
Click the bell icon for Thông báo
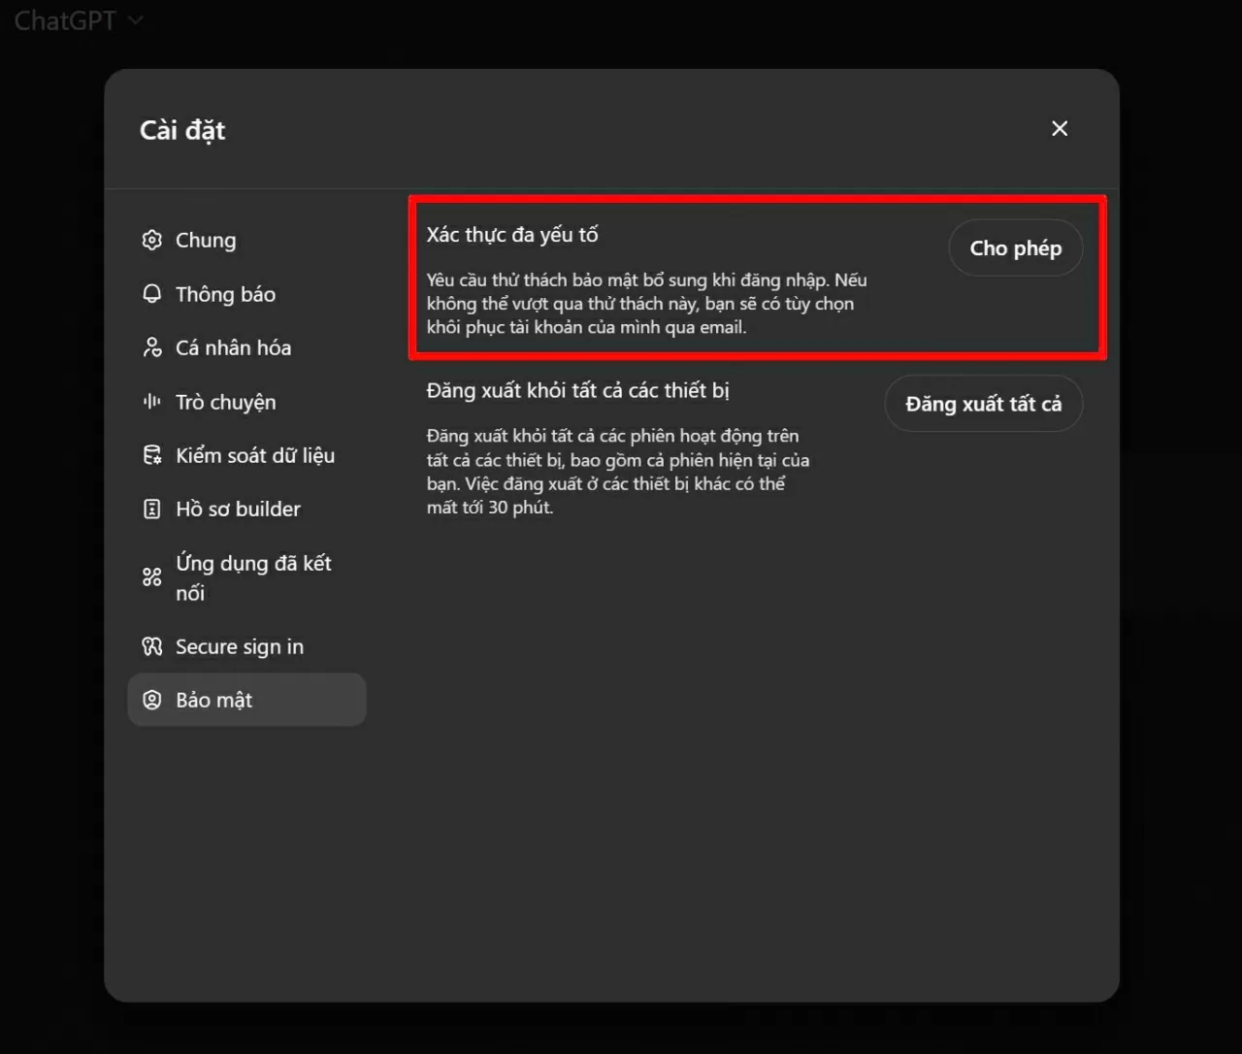pyautogui.click(x=152, y=294)
